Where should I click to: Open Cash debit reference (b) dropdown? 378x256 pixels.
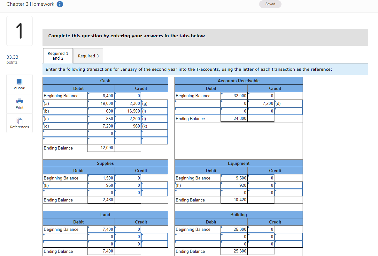pyautogui.click(x=65, y=111)
